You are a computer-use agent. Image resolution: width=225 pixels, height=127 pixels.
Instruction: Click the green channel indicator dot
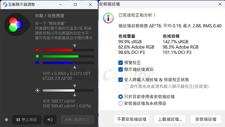pos(37,56)
